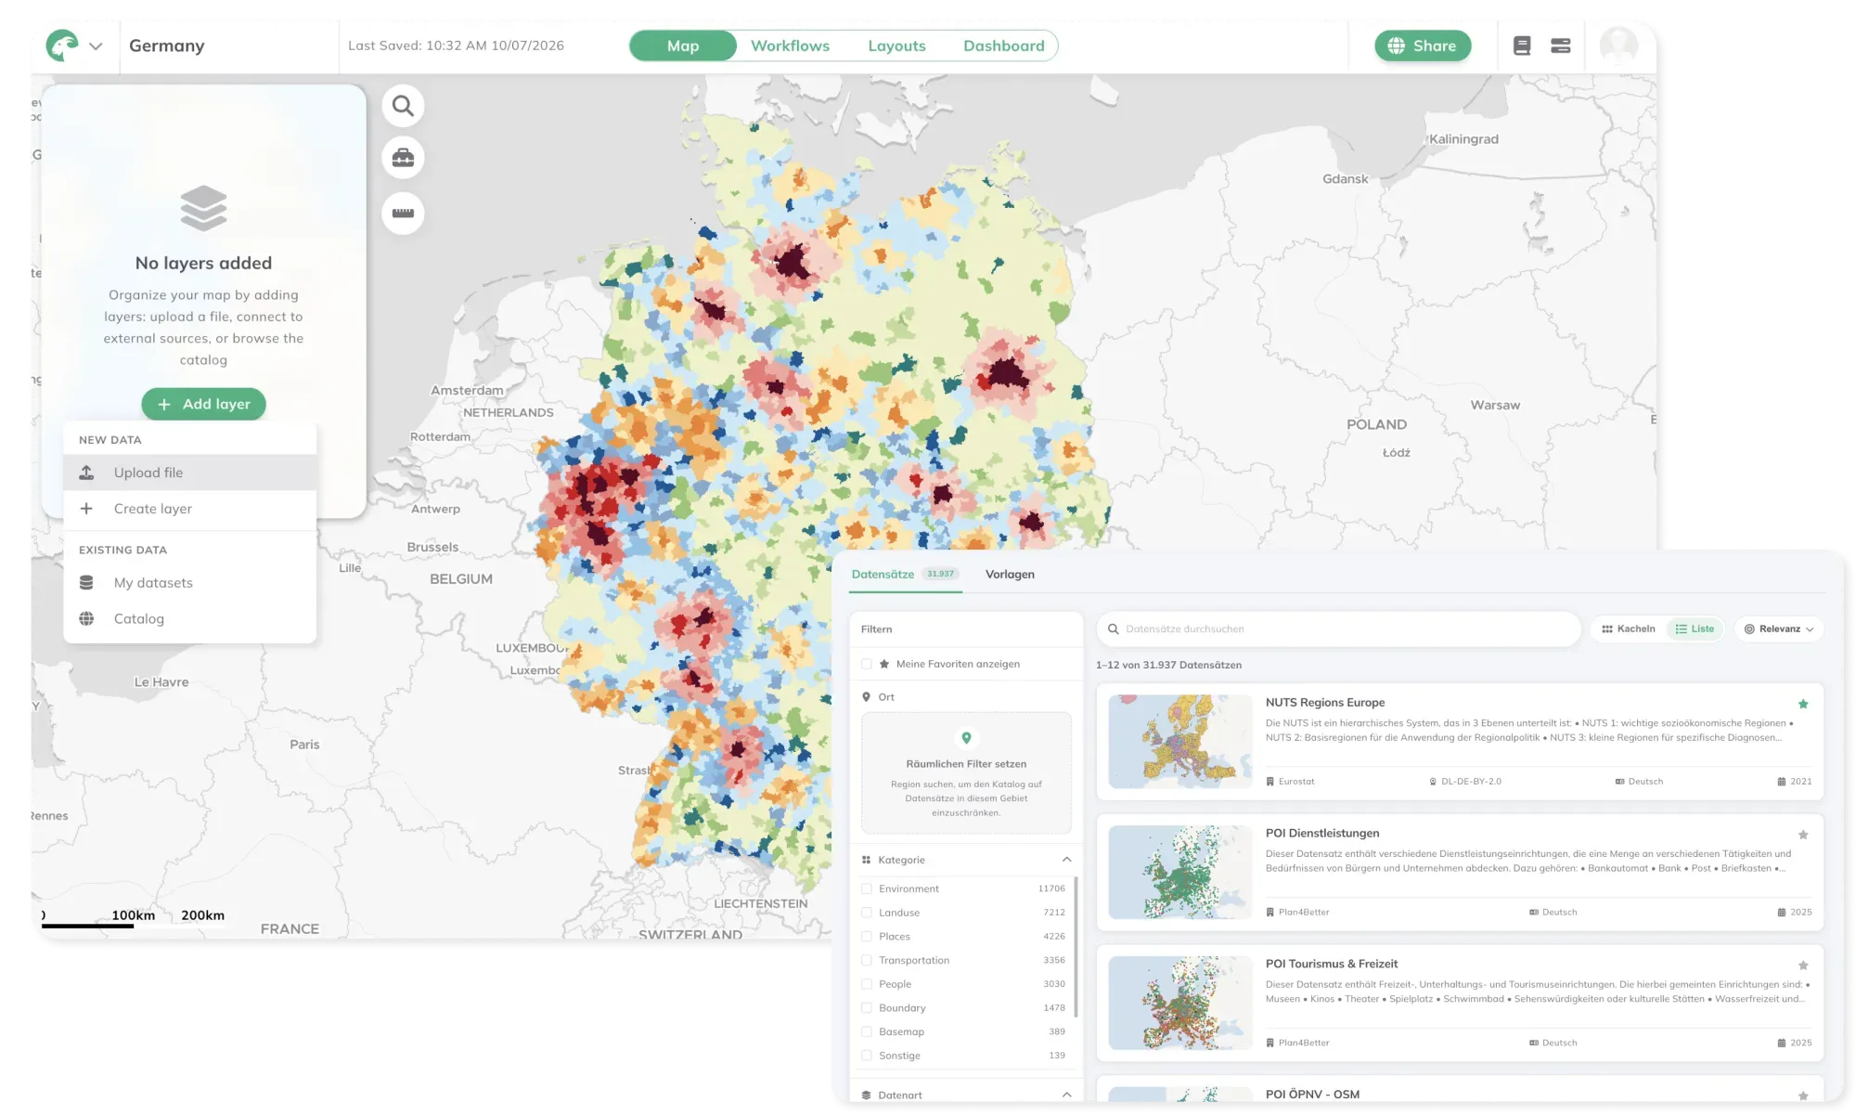Screen dimensions: 1856x1115
Task: Select the ruler measure tool
Action: [x=403, y=213]
